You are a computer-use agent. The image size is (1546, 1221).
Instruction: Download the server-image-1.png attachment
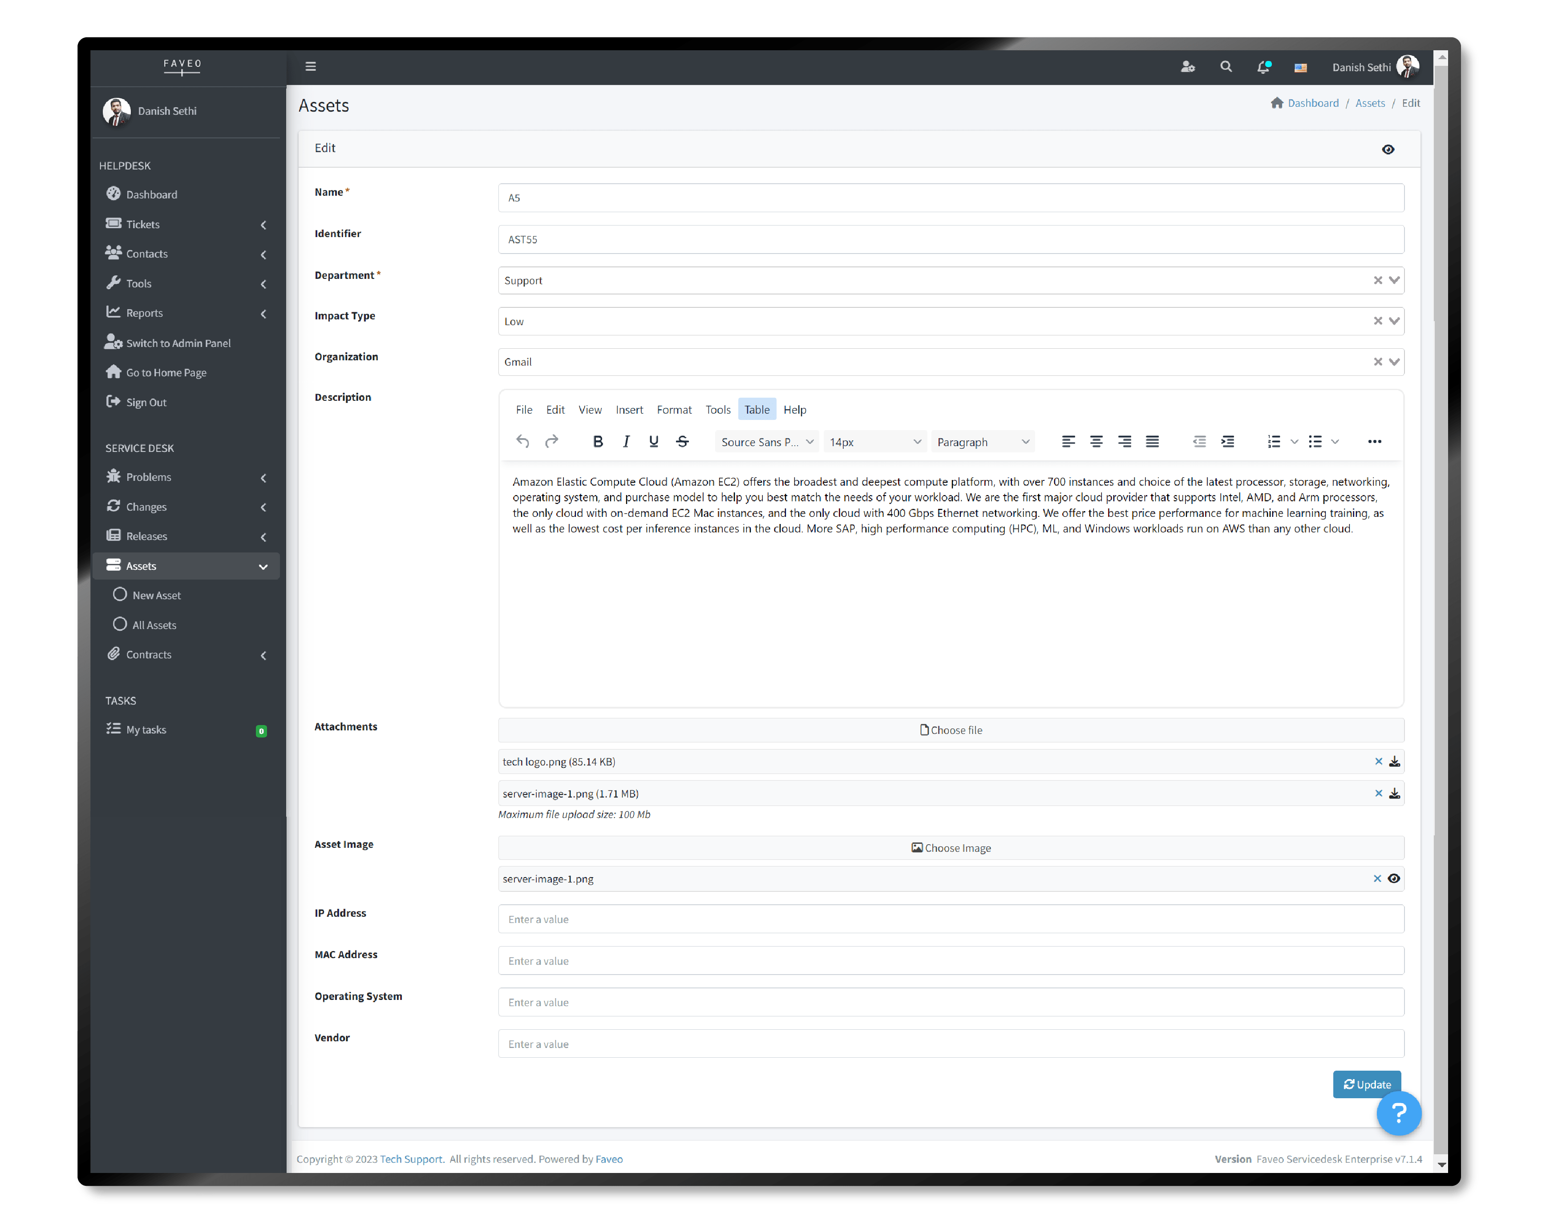pos(1394,794)
